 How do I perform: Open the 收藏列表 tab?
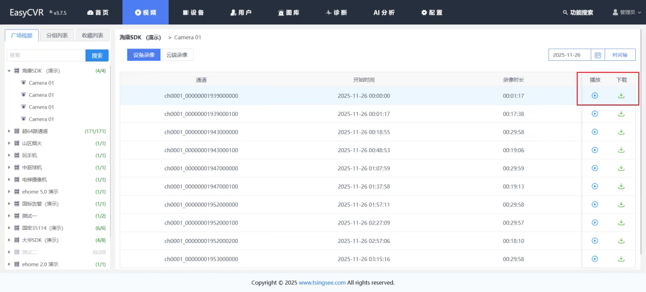coord(92,35)
